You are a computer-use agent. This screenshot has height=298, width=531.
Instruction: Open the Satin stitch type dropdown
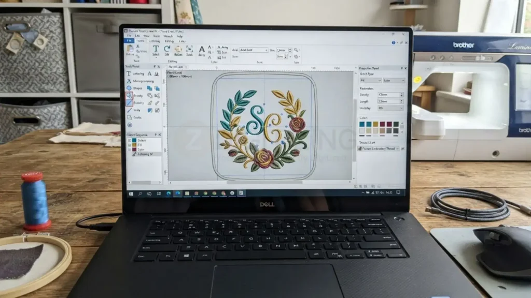(394, 81)
